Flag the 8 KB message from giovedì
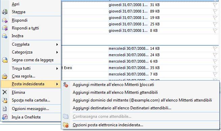Viewport: 221px width, 131px height. [215, 31]
